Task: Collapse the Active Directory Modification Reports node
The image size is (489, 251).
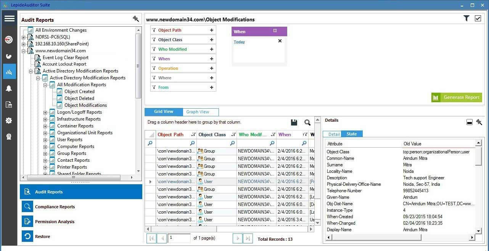Action: (37, 77)
